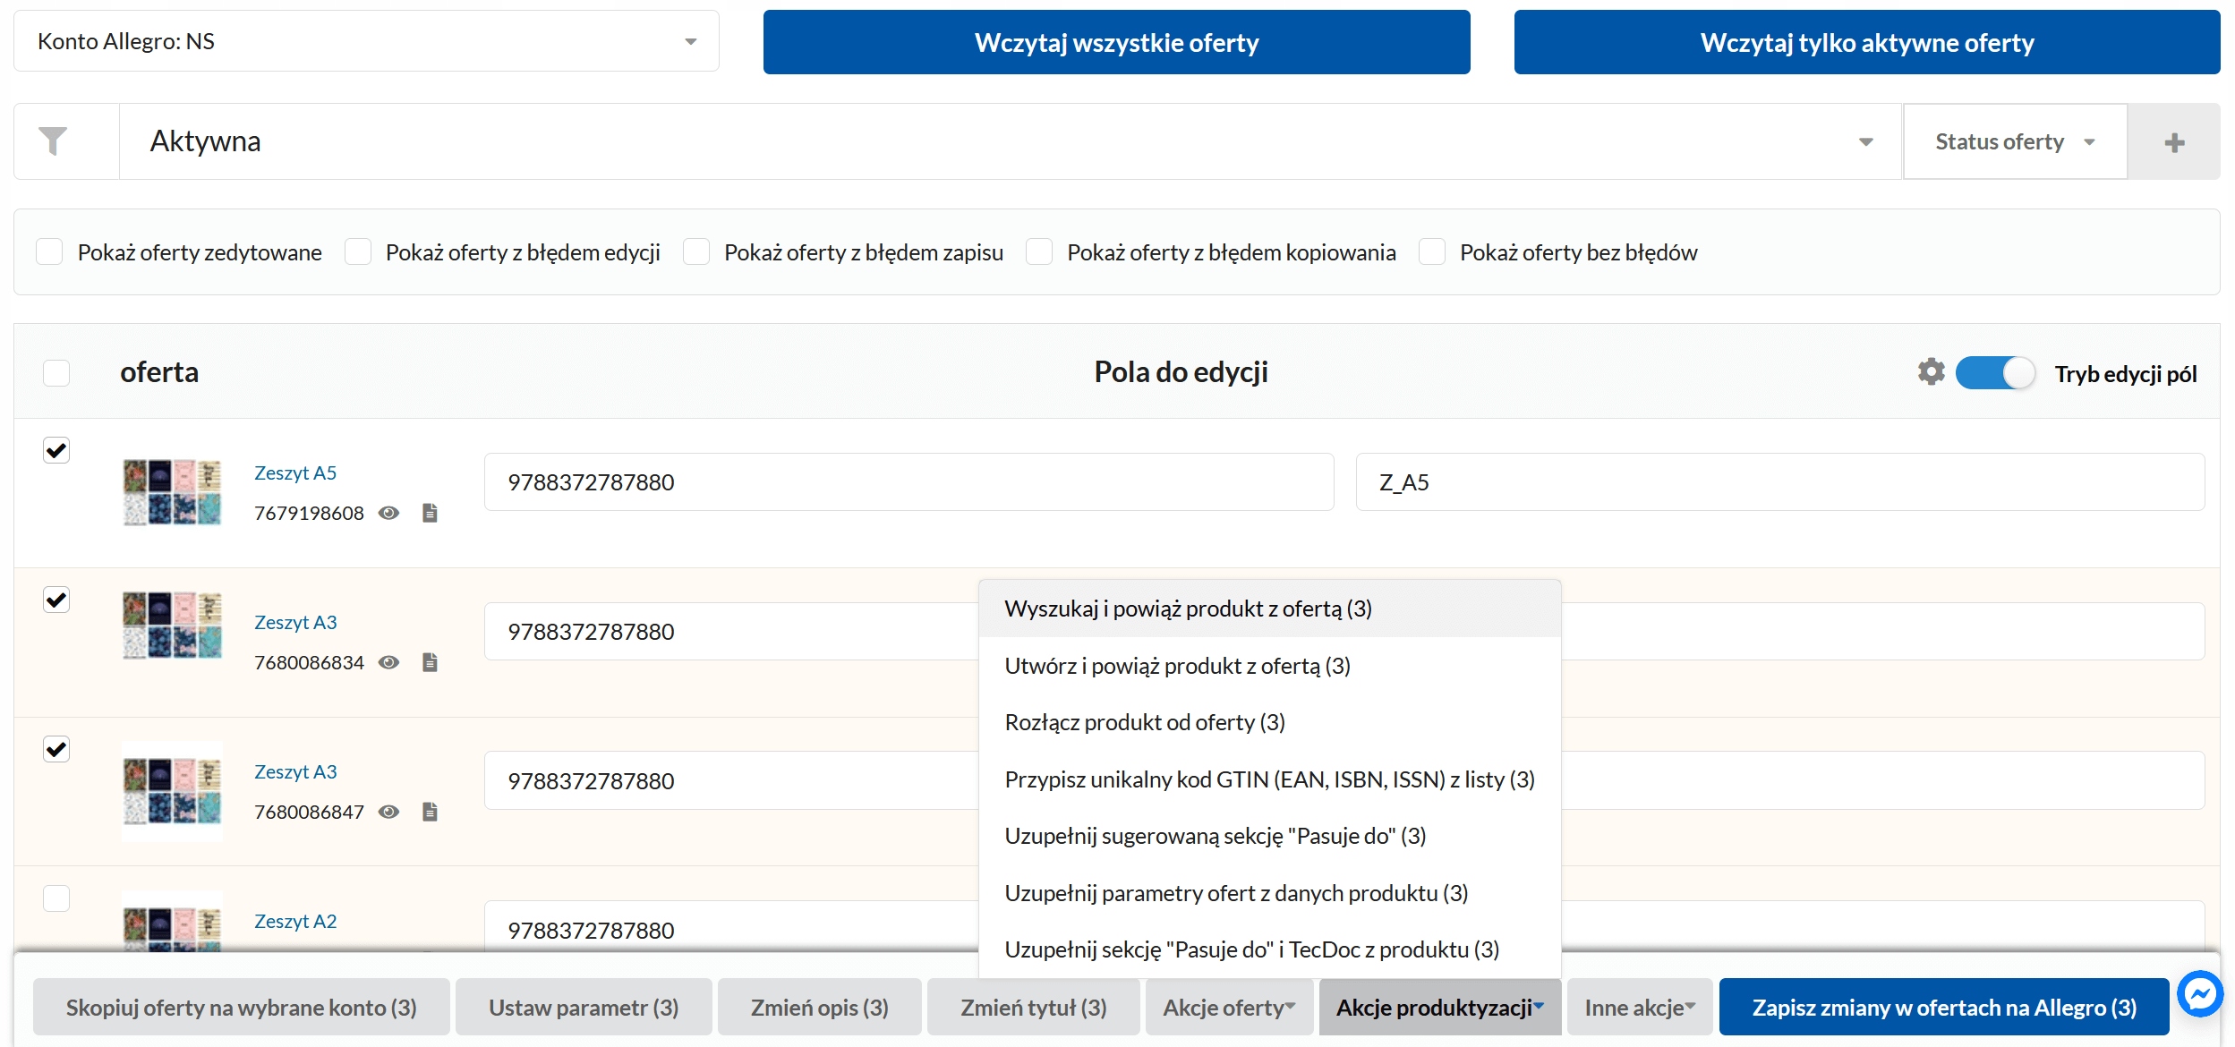Image resolution: width=2235 pixels, height=1047 pixels.
Task: Check the Zeszyt A2 offer checkbox
Action: coord(56,898)
